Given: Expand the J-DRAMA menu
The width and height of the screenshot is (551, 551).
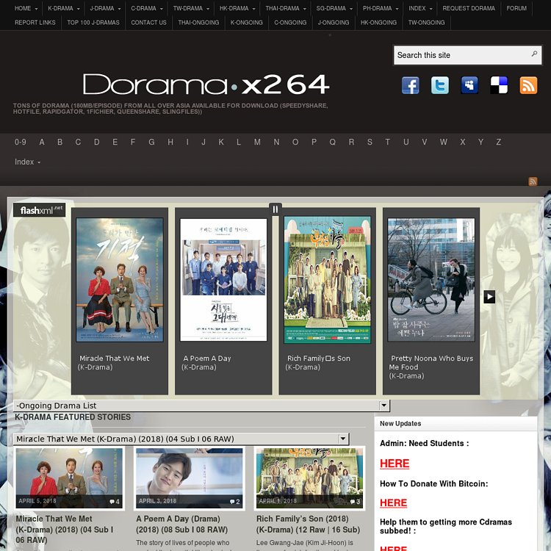Looking at the screenshot, I should [x=105, y=8].
